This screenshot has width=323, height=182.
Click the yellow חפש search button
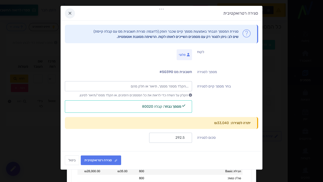[19, 79]
